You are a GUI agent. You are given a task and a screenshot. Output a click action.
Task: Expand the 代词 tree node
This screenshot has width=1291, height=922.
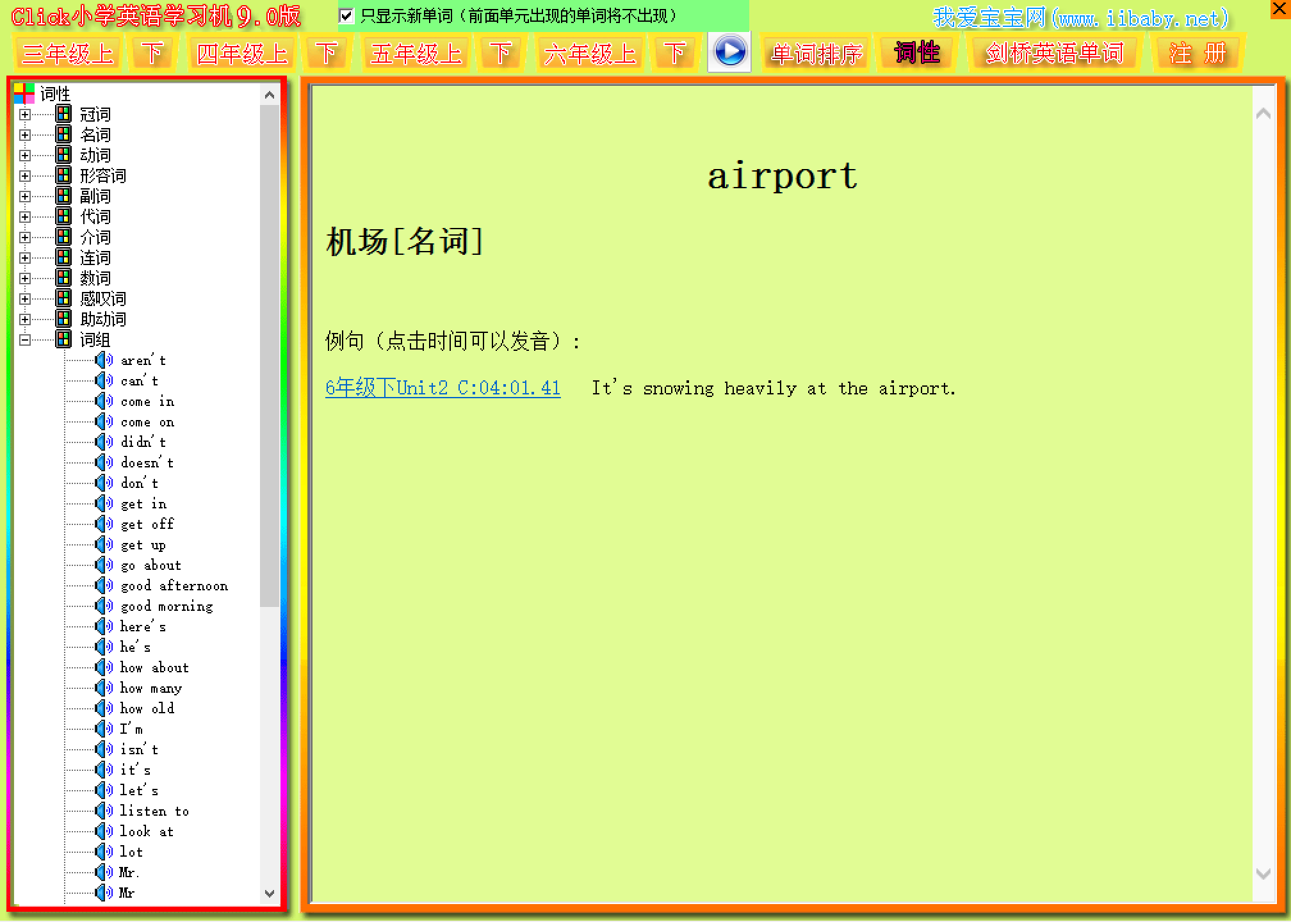pyautogui.click(x=25, y=217)
